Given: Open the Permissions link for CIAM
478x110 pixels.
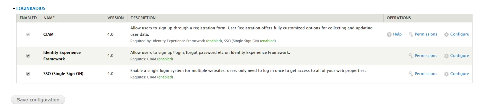Looking at the screenshot, I should pyautogui.click(x=426, y=34).
